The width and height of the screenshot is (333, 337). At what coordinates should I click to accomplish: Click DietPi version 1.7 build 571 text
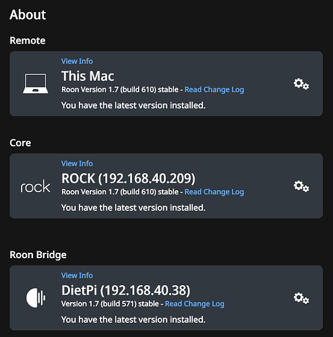pos(110,304)
